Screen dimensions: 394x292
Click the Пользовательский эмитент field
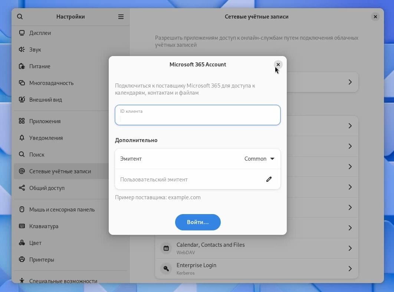tap(198, 179)
